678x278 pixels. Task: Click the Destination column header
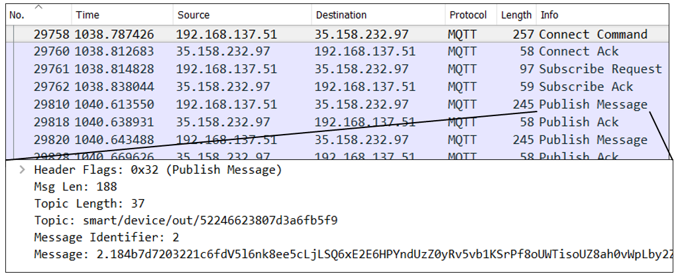point(378,15)
